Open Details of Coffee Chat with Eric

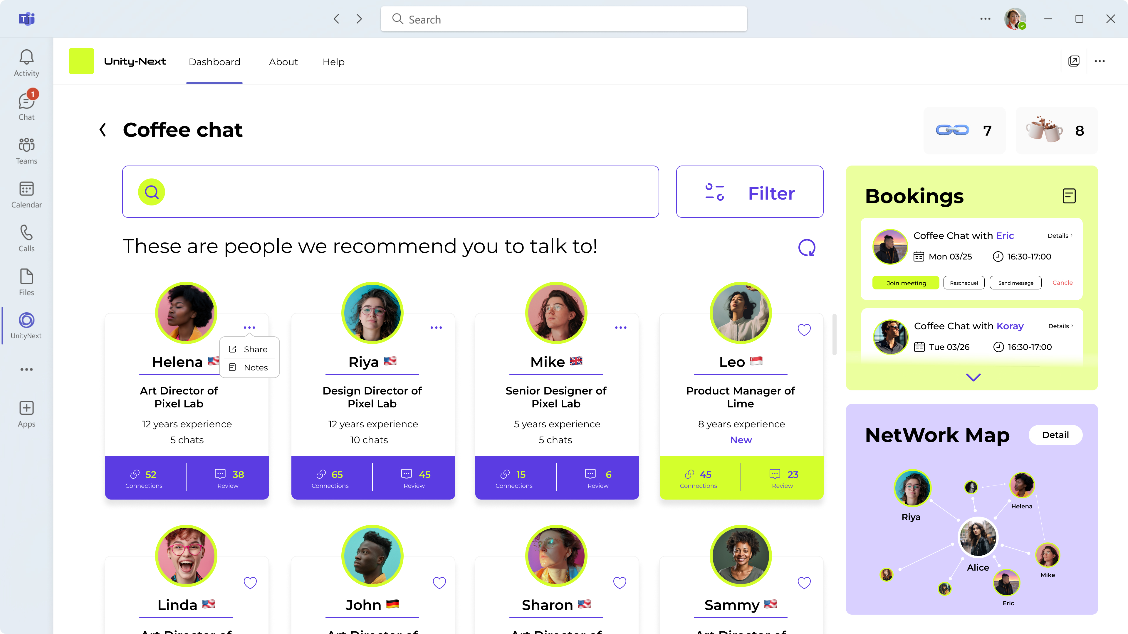[x=1060, y=235]
